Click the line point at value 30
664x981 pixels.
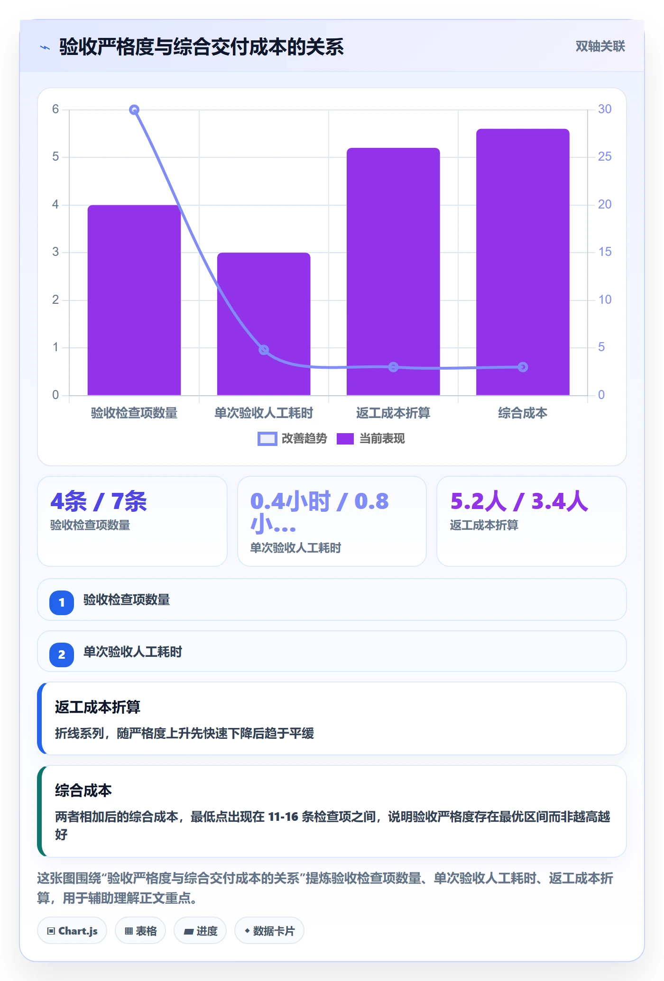(x=134, y=110)
